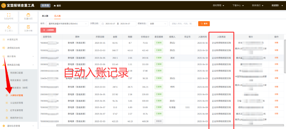Open the 税号 company dropdown
This screenshot has height=129, width=286.
coord(67,24)
